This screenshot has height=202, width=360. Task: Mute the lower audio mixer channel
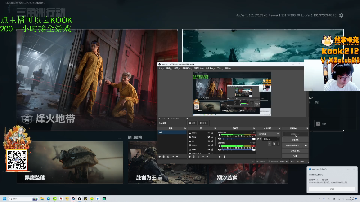tap(220, 150)
